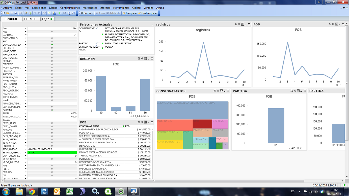The width and height of the screenshot is (349, 196).
Task: Click the chapter 84 bar in PARTIDA chart
Action: pyautogui.click(x=276, y=125)
